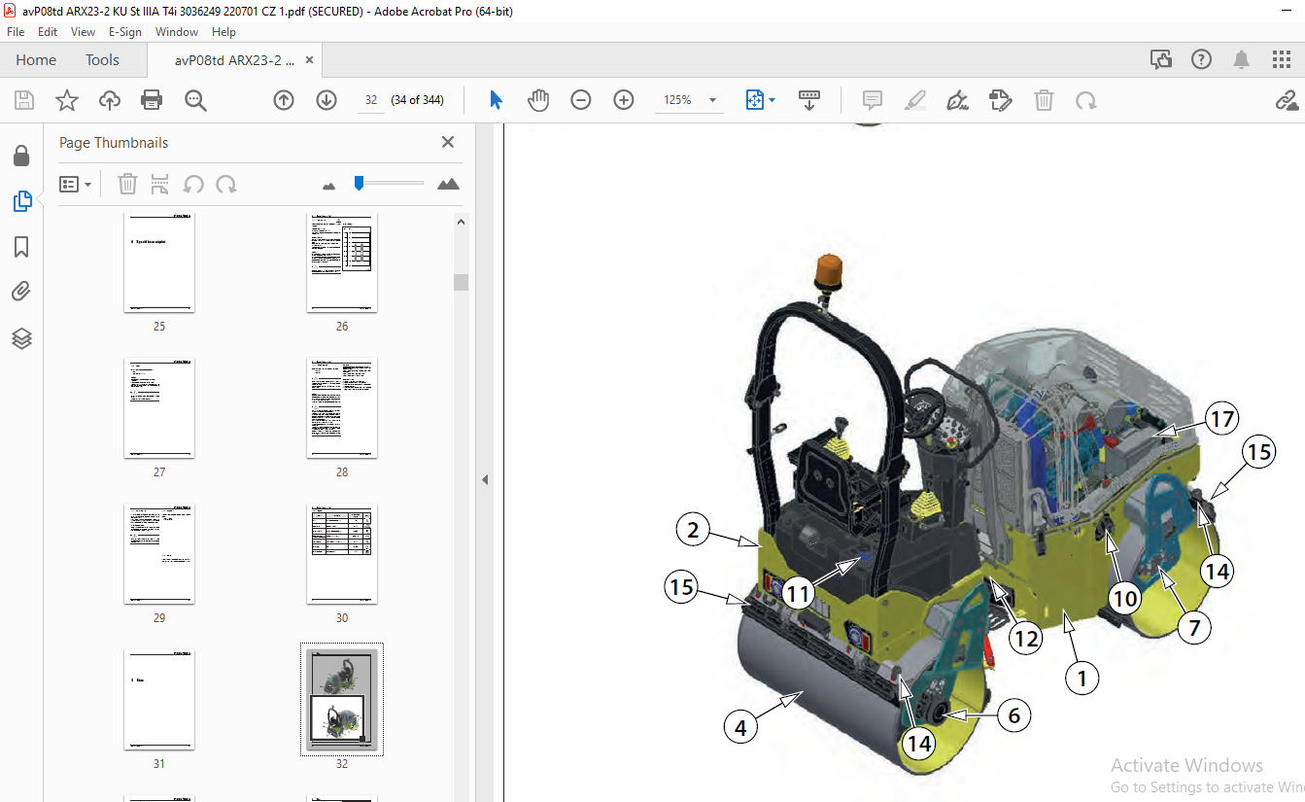
Task: Click the share link icon
Action: 1287,100
